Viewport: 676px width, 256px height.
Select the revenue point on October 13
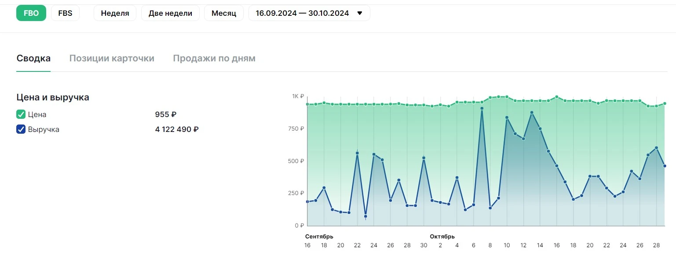coord(532,113)
